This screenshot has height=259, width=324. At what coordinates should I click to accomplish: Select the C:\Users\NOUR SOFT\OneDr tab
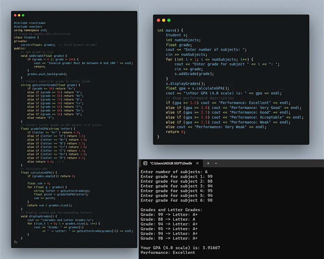(x=171, y=163)
